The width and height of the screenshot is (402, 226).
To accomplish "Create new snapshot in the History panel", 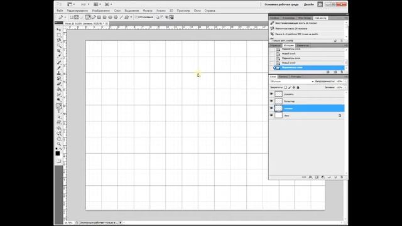I will point(335,72).
